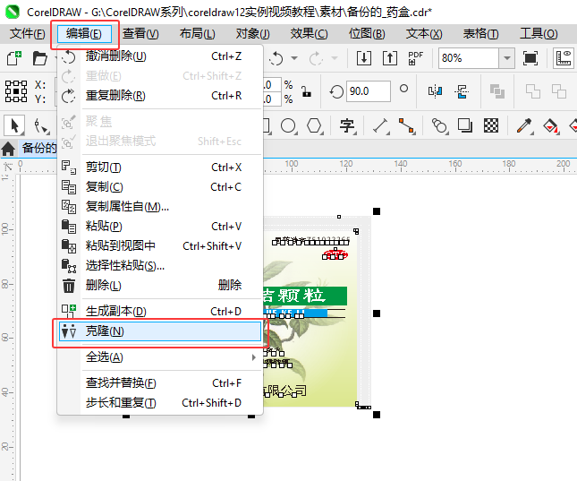Open the 查看(V) menu
The width and height of the screenshot is (577, 481).
pos(140,34)
